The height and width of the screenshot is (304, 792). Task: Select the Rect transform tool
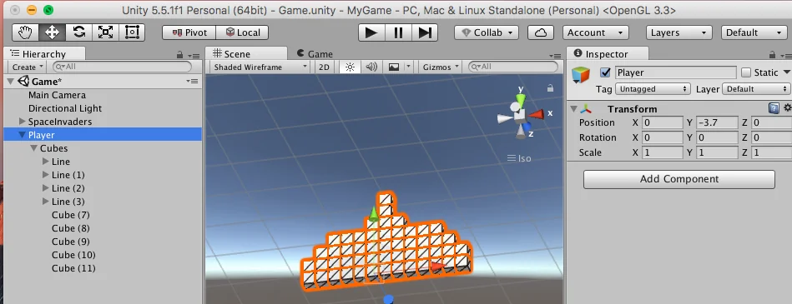pos(132,32)
